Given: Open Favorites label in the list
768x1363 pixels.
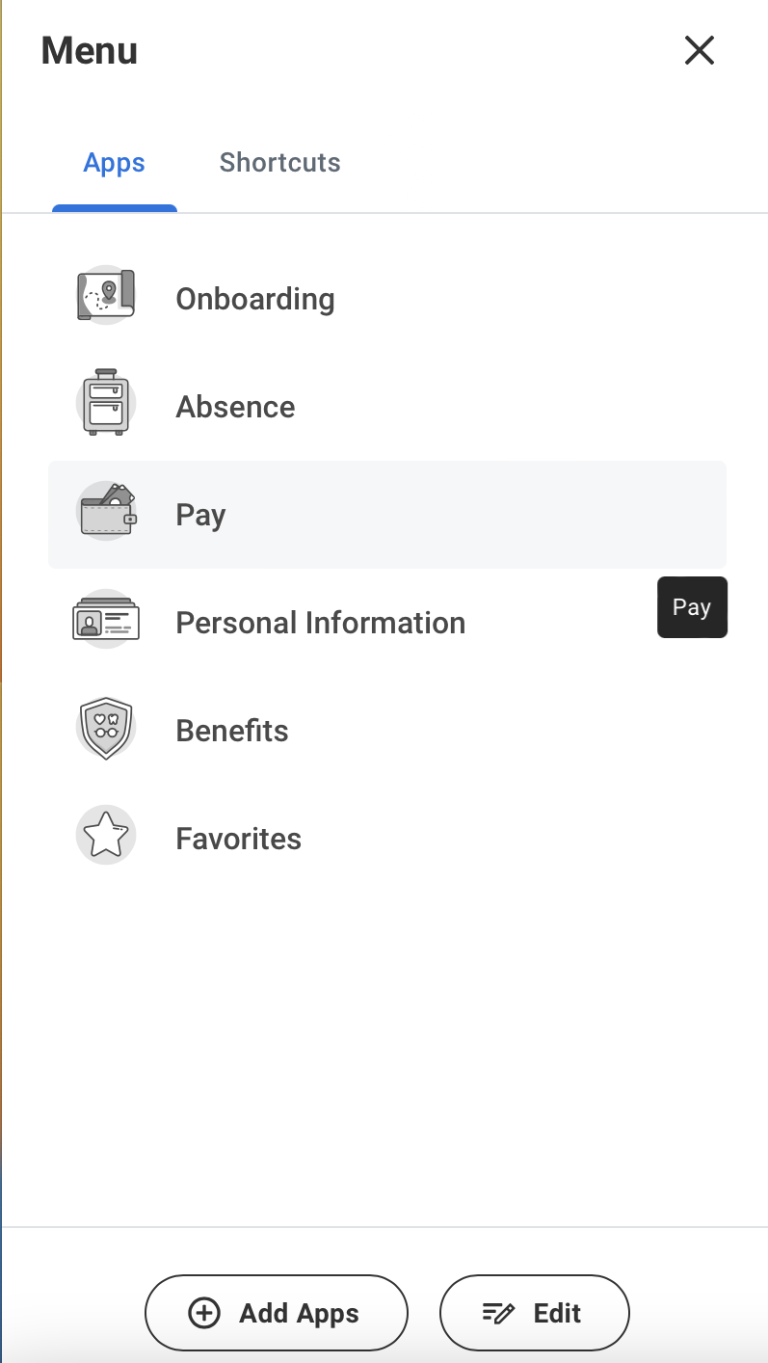Looking at the screenshot, I should pyautogui.click(x=238, y=839).
